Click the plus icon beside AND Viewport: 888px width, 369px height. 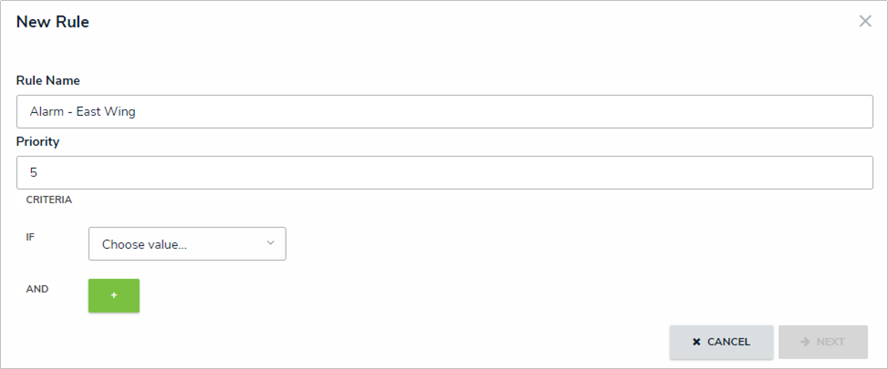tap(114, 296)
